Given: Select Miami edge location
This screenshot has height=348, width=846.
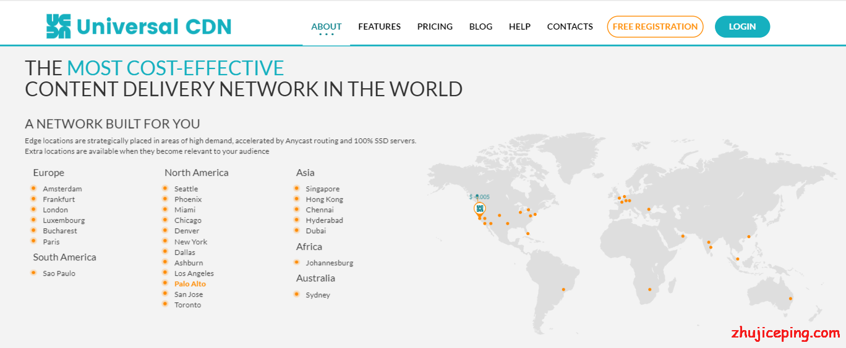Looking at the screenshot, I should (x=185, y=210).
